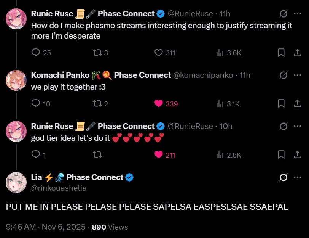
Task: Reply to the 'god tier idea' tweet
Action: pos(39,155)
